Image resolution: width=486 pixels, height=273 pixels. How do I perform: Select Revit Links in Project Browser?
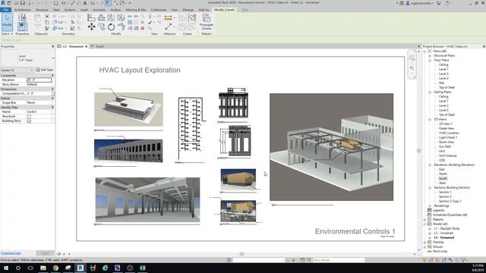[x=440, y=251]
